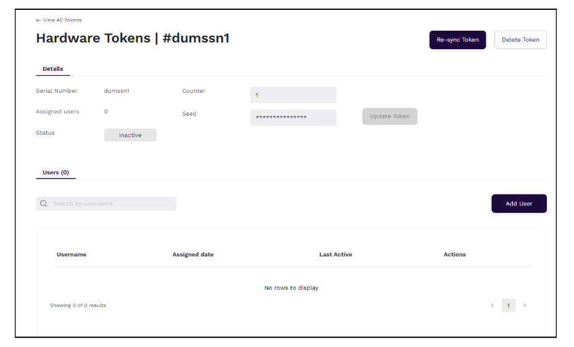Open the View All Tokens link
Viewport: 574px width, 347px height.
point(62,20)
